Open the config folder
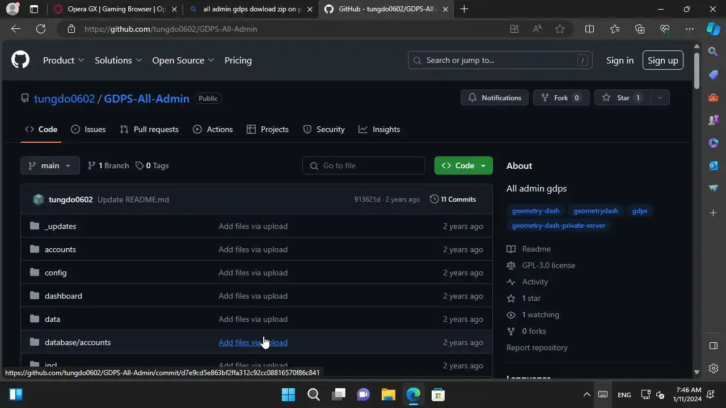Viewport: 726px width, 408px height. [56, 273]
